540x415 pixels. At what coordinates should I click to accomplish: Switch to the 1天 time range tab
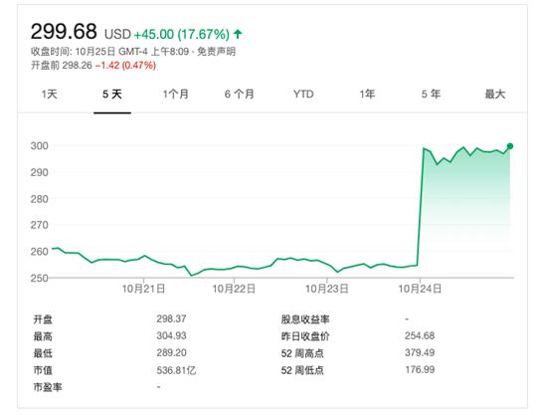[x=50, y=95]
